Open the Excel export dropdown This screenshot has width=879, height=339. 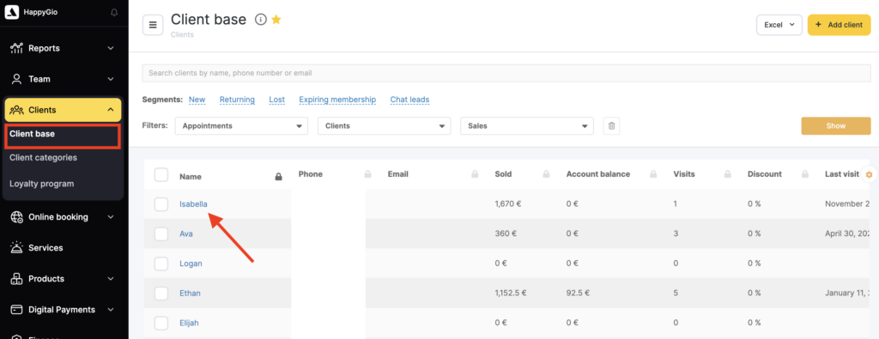779,25
